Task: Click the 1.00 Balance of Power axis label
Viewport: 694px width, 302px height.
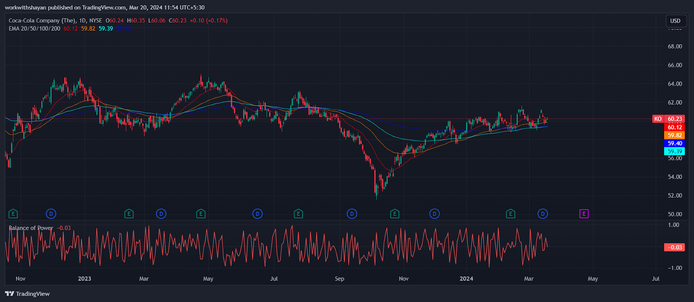Action: coord(674,225)
